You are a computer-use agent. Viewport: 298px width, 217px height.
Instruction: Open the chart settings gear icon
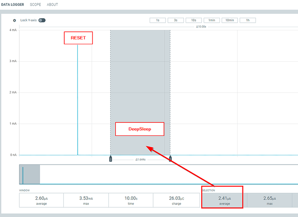point(14,20)
